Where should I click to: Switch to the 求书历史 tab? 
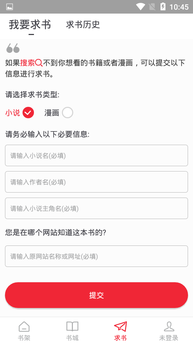point(83,25)
